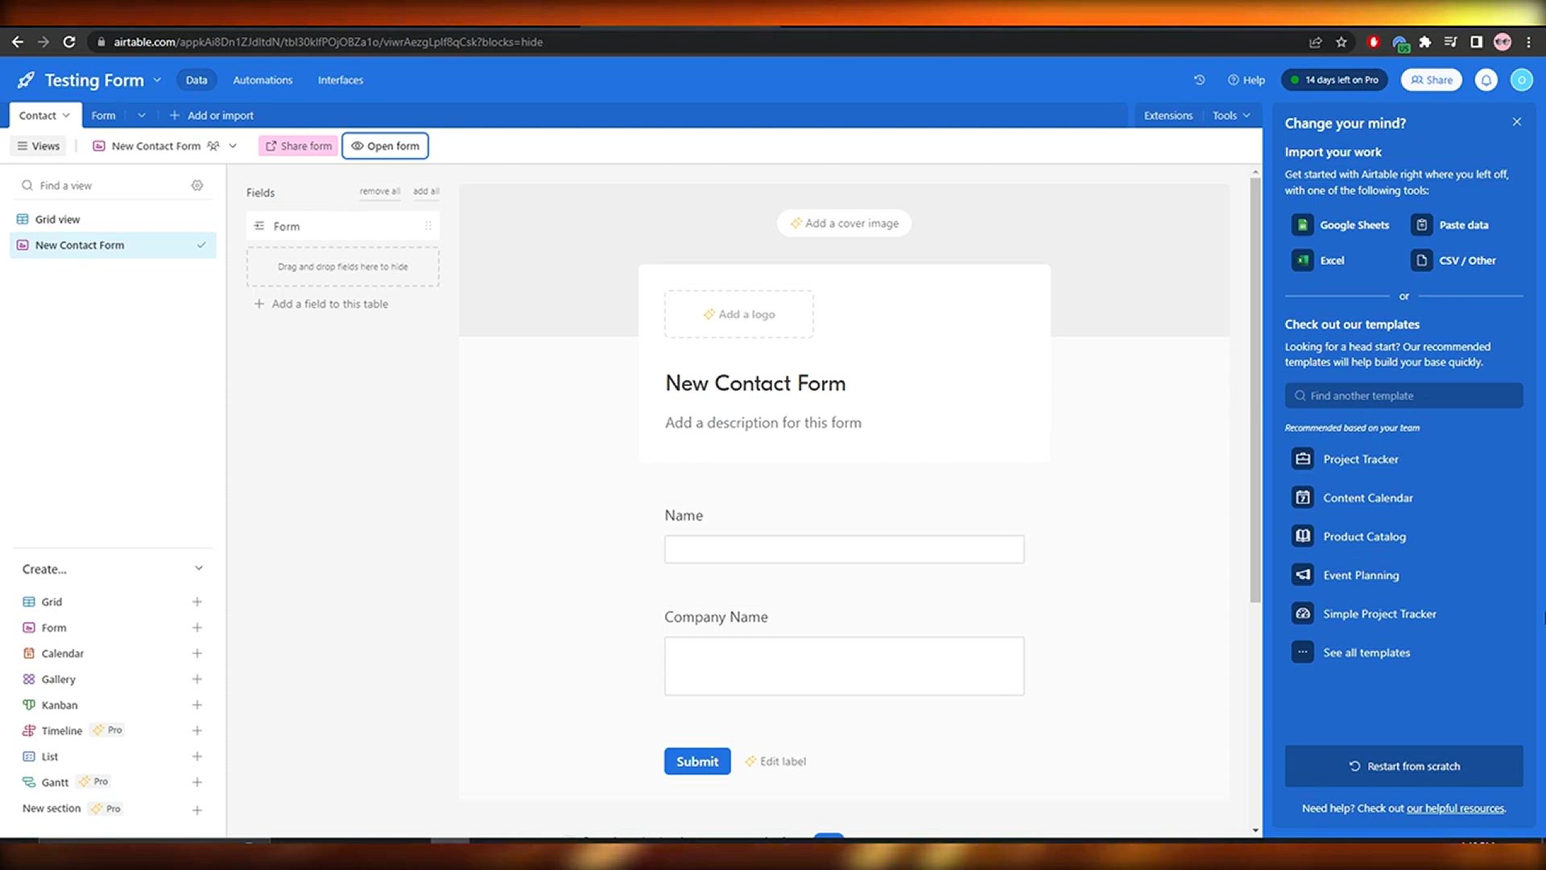Screen dimensions: 1546x870
Task: Expand Testing Form base name dropdown
Action: coord(157,80)
